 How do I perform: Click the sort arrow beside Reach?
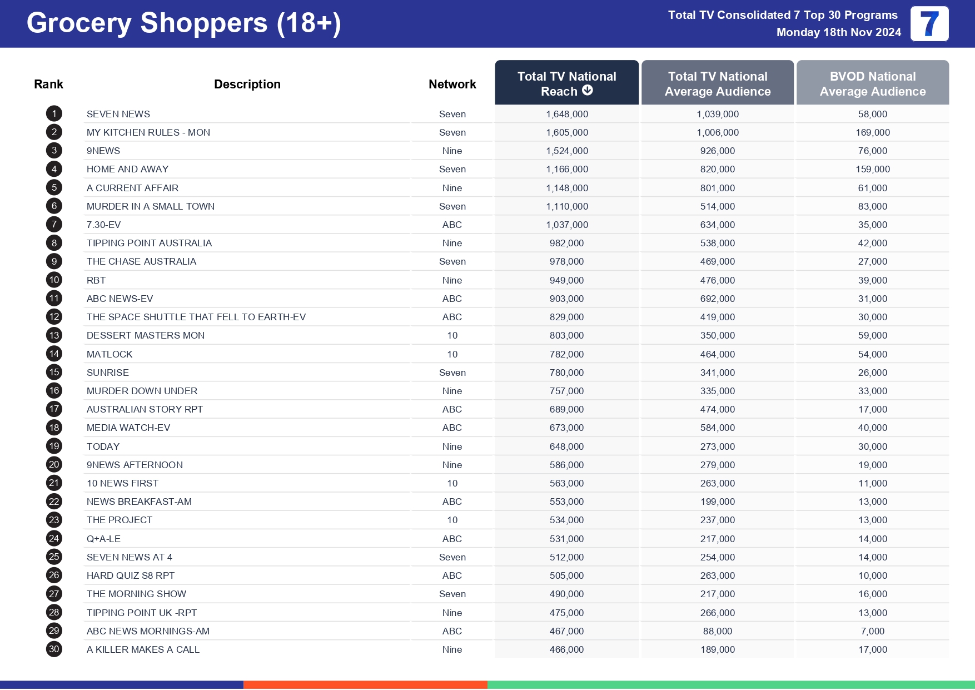[x=588, y=91]
